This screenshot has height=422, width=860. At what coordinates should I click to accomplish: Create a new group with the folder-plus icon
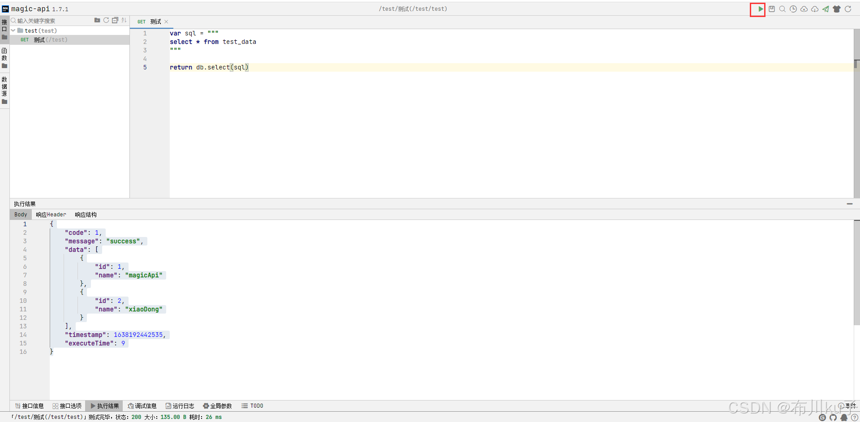point(97,20)
